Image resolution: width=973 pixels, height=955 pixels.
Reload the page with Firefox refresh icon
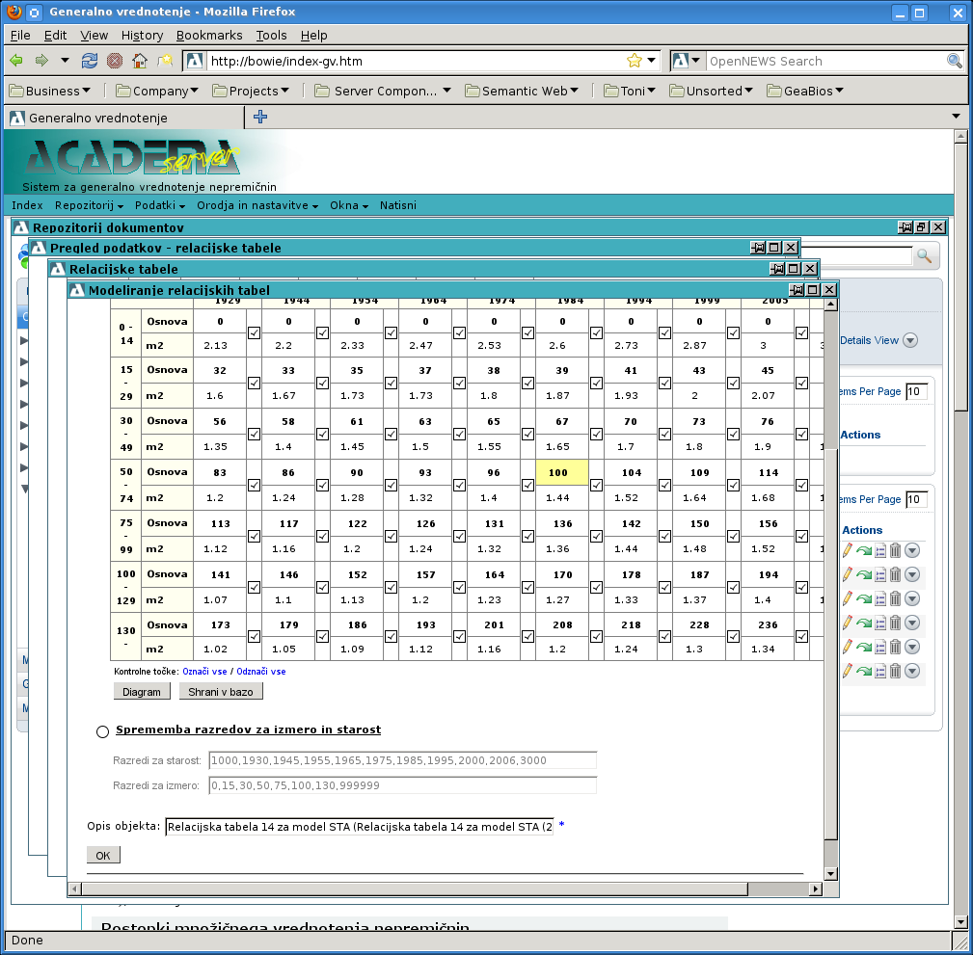pos(90,61)
